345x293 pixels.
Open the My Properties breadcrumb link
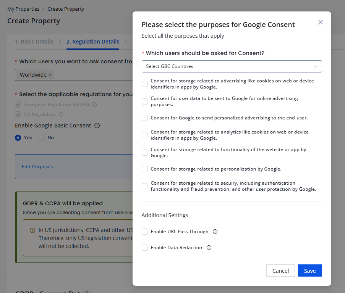click(23, 8)
